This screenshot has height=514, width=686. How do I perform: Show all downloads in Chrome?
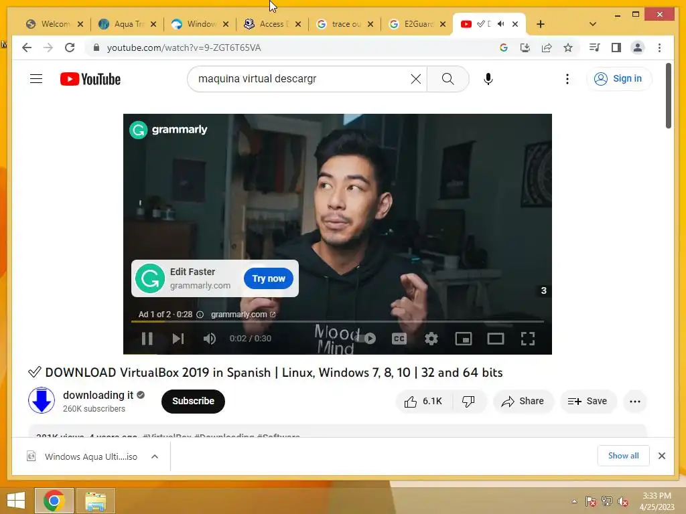click(623, 456)
